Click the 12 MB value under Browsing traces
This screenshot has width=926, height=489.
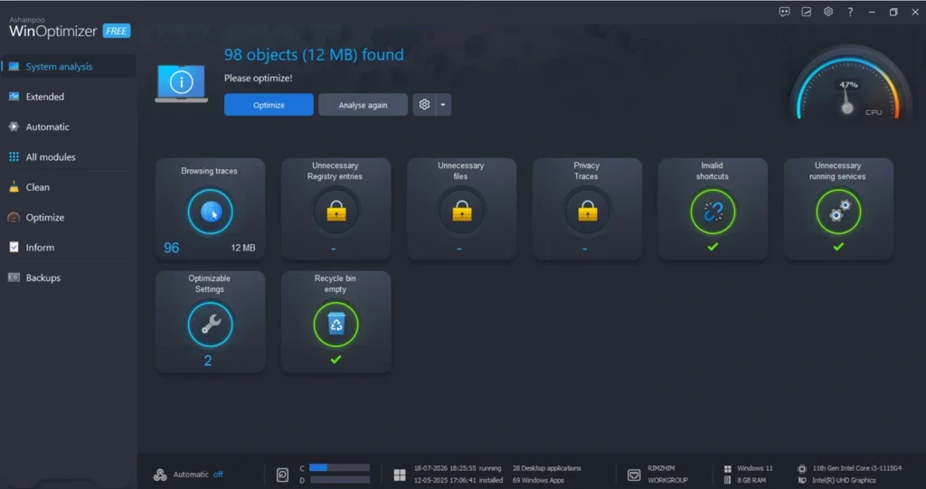(x=243, y=248)
